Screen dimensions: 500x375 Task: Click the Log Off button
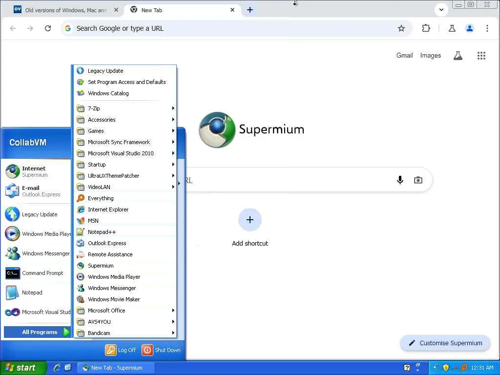pos(121,350)
